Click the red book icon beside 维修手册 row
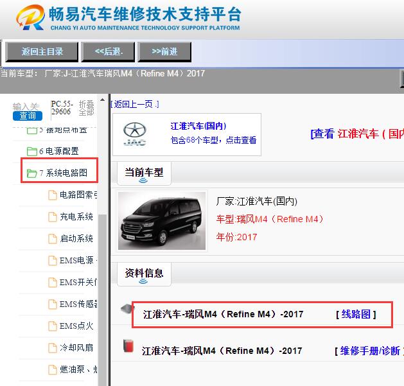Image resolution: width=404 pixels, height=386 pixels. click(128, 346)
